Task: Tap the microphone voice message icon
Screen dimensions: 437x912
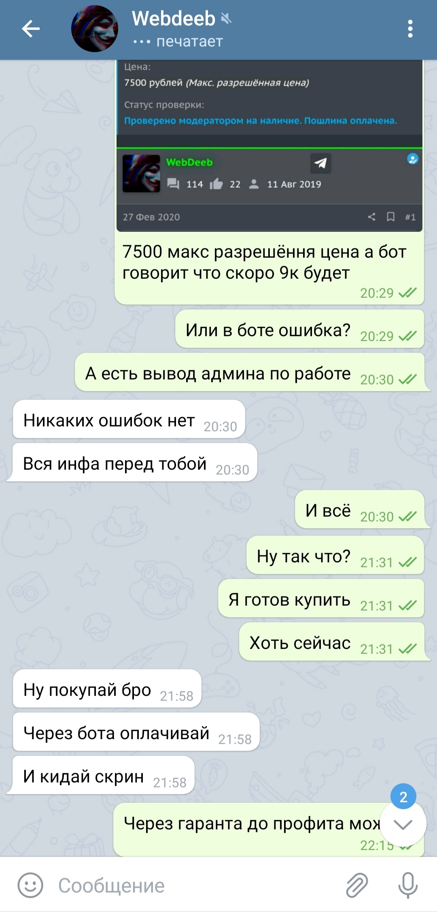Action: [407, 885]
